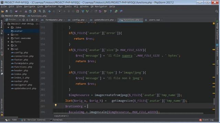Toggle the Database tool window
The width and height of the screenshot is (220, 123).
click(217, 50)
